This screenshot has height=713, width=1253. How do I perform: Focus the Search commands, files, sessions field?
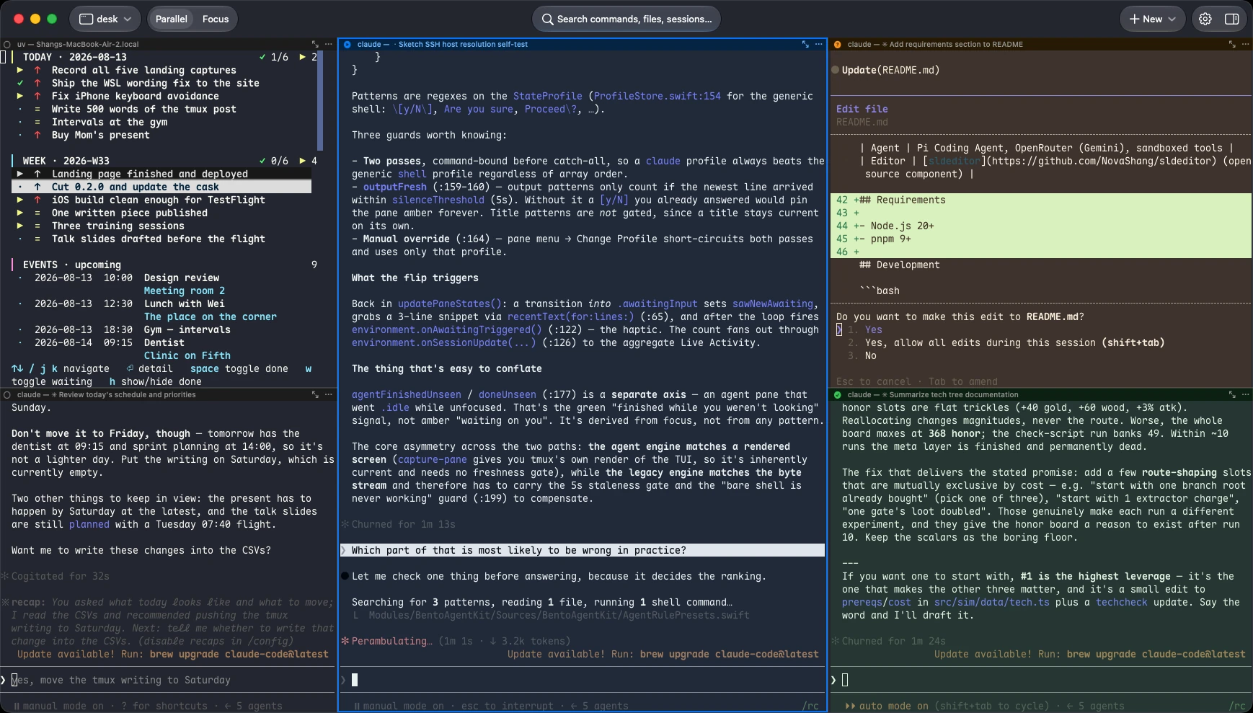point(626,19)
